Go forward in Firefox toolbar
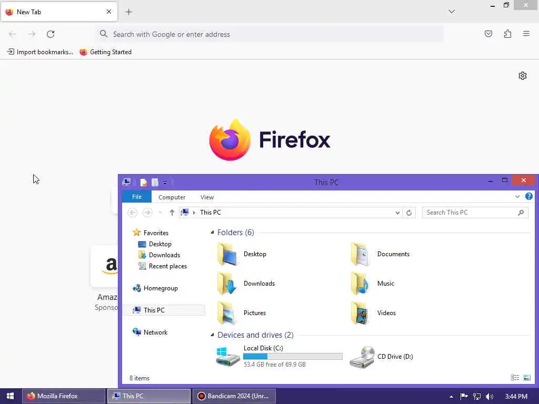 coord(32,34)
